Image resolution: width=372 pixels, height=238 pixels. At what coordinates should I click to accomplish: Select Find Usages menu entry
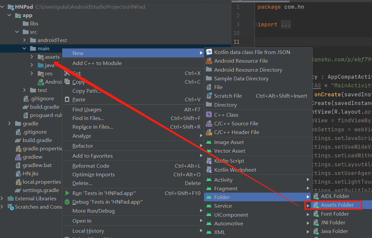click(133, 110)
